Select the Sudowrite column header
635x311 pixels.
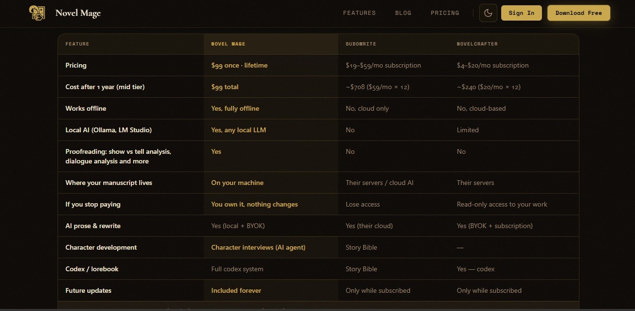pos(361,44)
